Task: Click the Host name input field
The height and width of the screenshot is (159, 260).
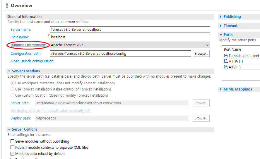Action: (x=130, y=37)
